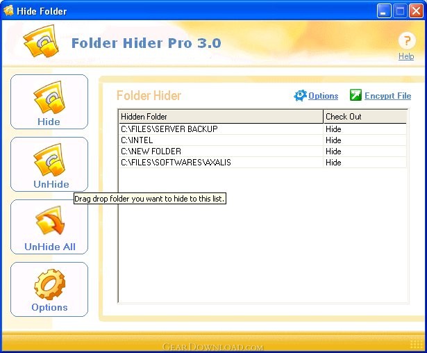Close the Hide Folder window
Image resolution: width=427 pixels, height=353 pixels.
416,11
